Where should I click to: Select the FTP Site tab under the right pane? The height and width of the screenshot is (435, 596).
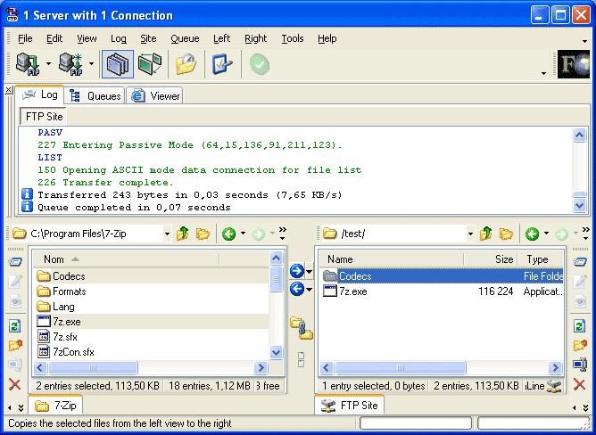[350, 406]
